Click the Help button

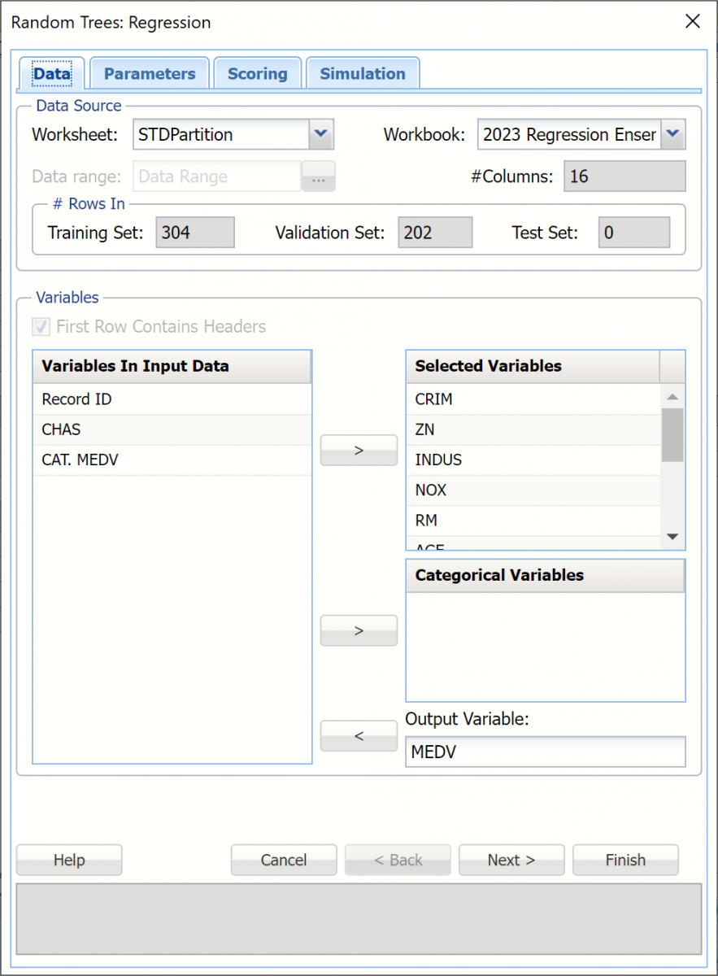pos(69,860)
